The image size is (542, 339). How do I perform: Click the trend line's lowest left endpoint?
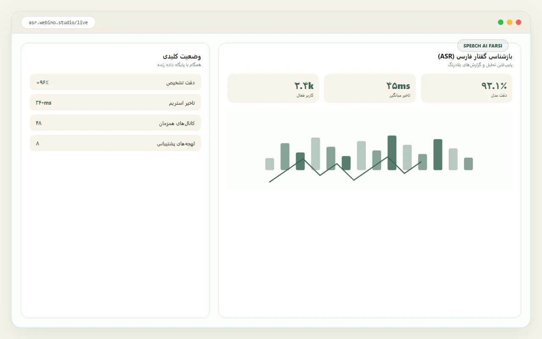pos(270,182)
